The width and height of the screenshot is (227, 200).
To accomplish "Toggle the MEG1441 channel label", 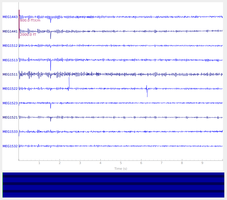I will coord(10,31).
